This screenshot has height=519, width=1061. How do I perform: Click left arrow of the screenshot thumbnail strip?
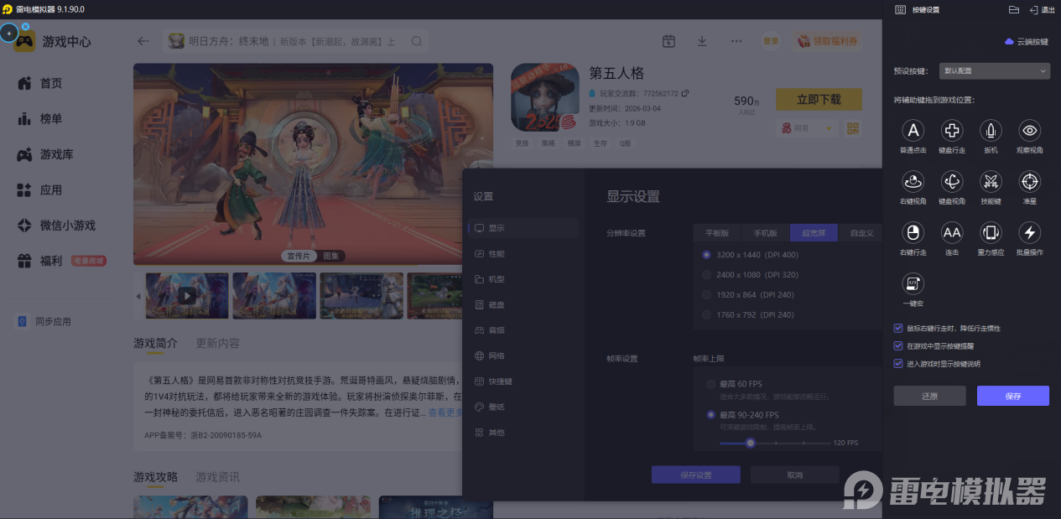(139, 296)
